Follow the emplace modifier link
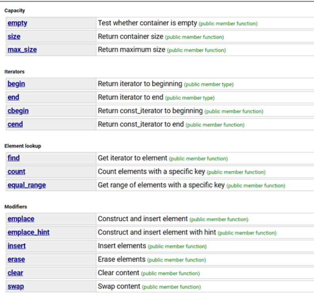Screen dimensions: 314x299 pos(21,219)
